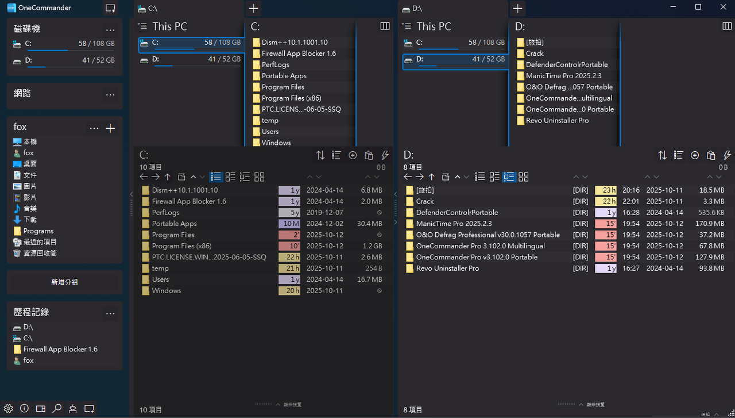Click the folder tab icon in C: pane toolbar
This screenshot has width=735, height=418.
(x=181, y=177)
